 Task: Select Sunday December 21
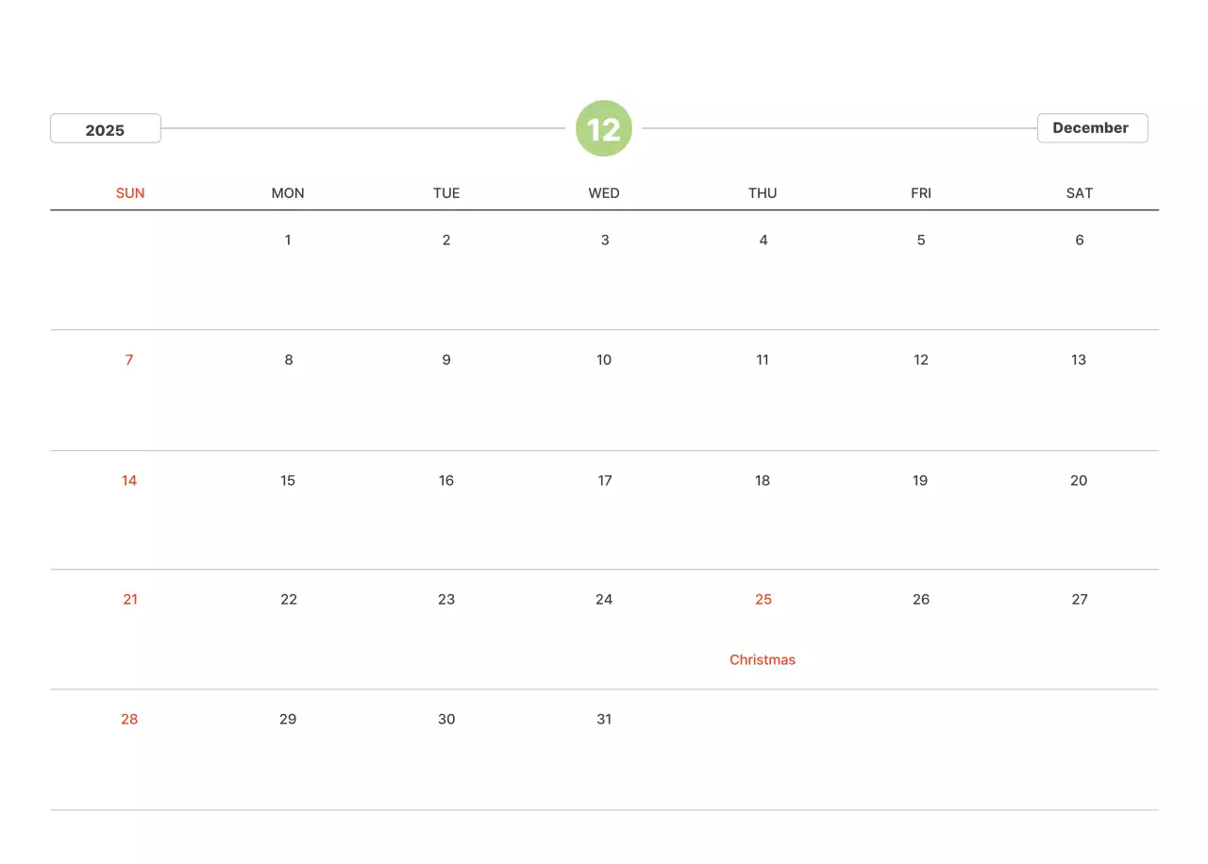click(x=130, y=600)
